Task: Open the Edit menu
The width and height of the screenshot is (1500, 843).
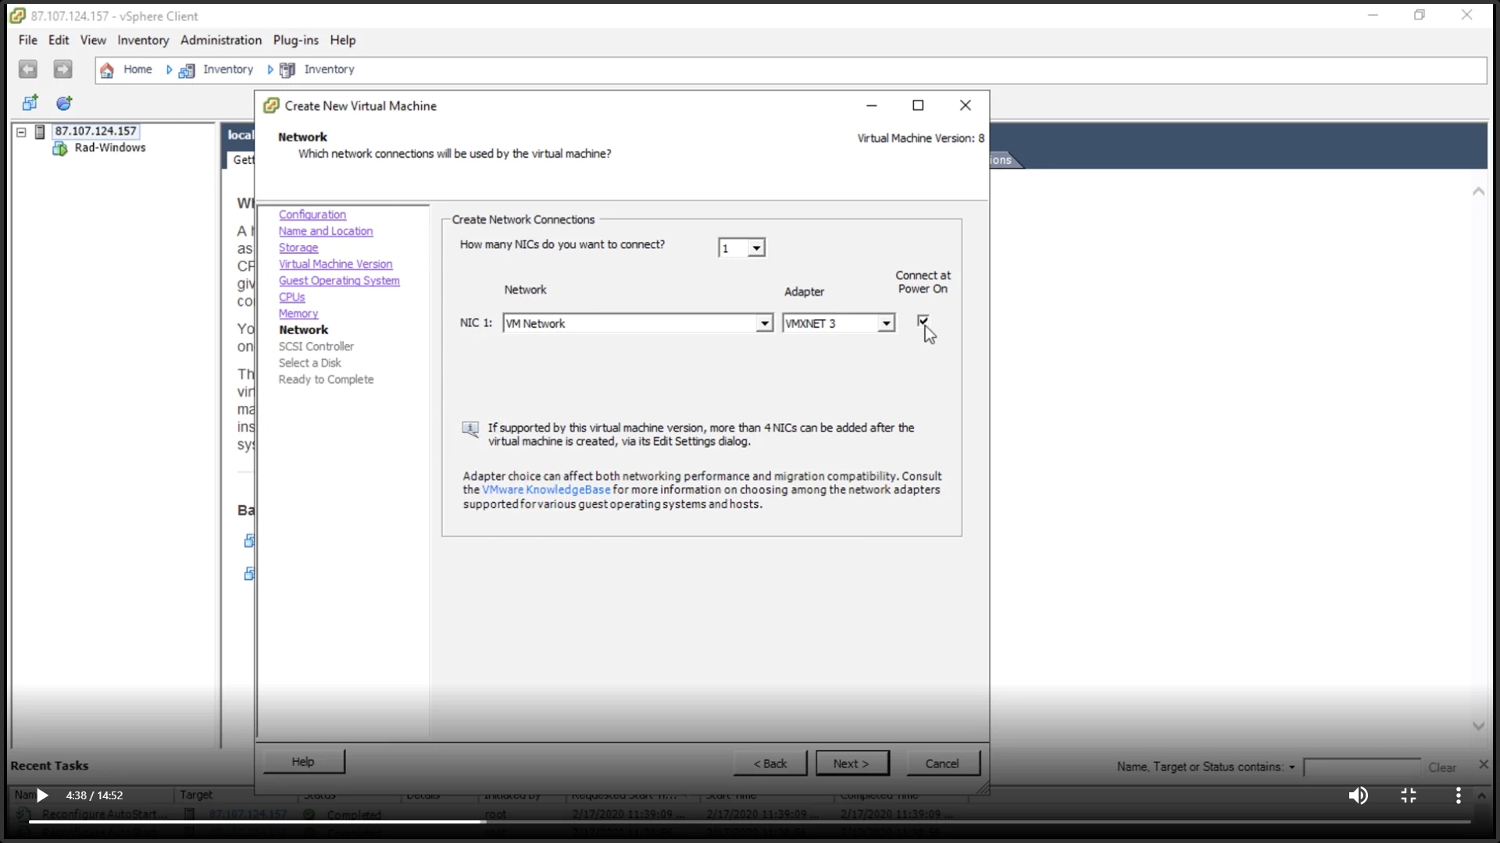Action: point(59,40)
